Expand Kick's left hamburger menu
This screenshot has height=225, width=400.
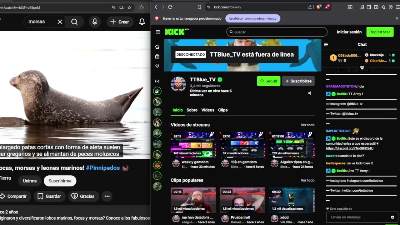click(158, 32)
